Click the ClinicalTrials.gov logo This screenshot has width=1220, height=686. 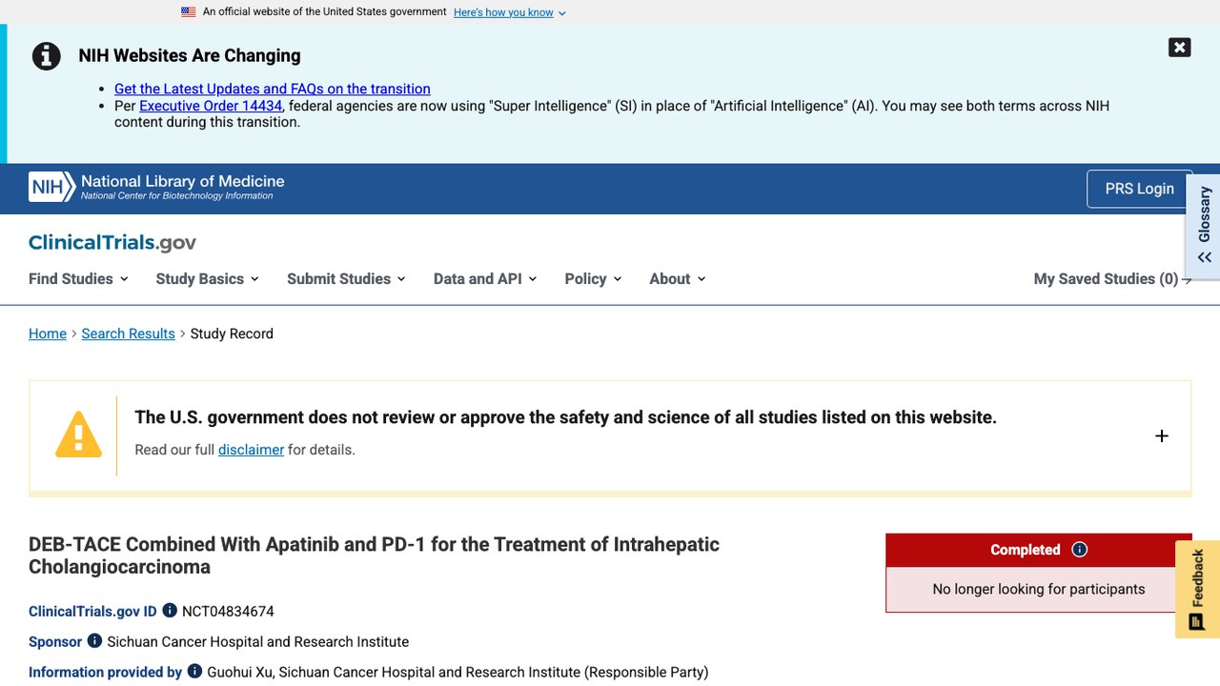tap(112, 243)
